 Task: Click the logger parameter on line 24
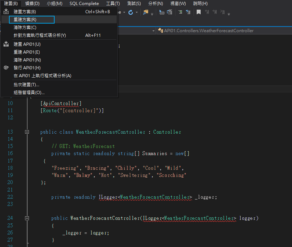coord(247,218)
